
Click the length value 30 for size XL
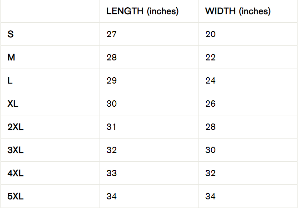111,104
